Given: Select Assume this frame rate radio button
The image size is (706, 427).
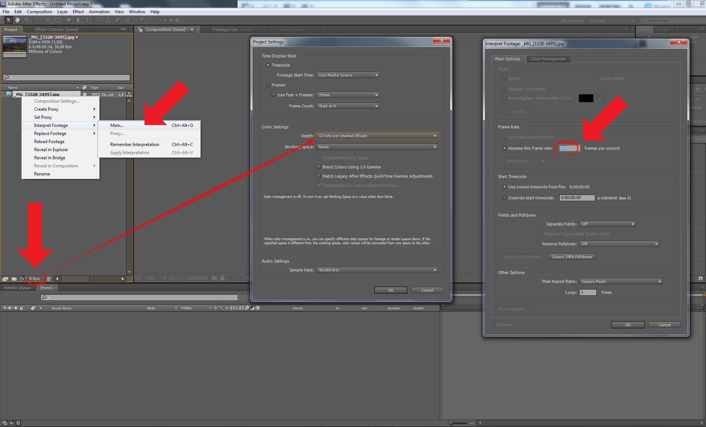Looking at the screenshot, I should pos(504,148).
